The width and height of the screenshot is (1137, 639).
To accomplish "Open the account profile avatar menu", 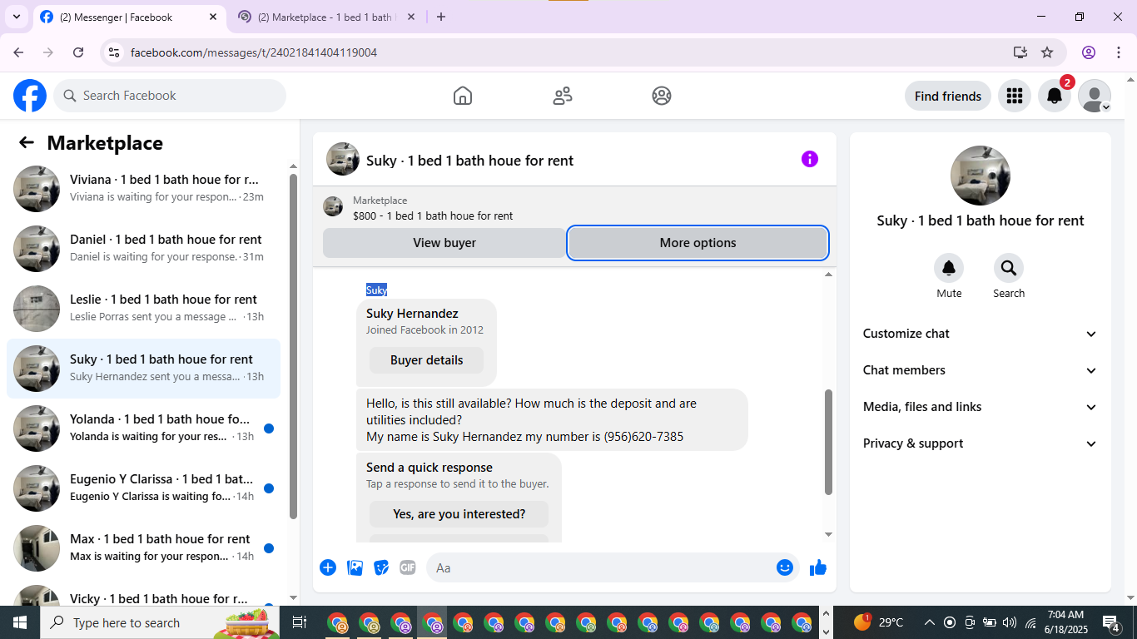I will point(1095,96).
